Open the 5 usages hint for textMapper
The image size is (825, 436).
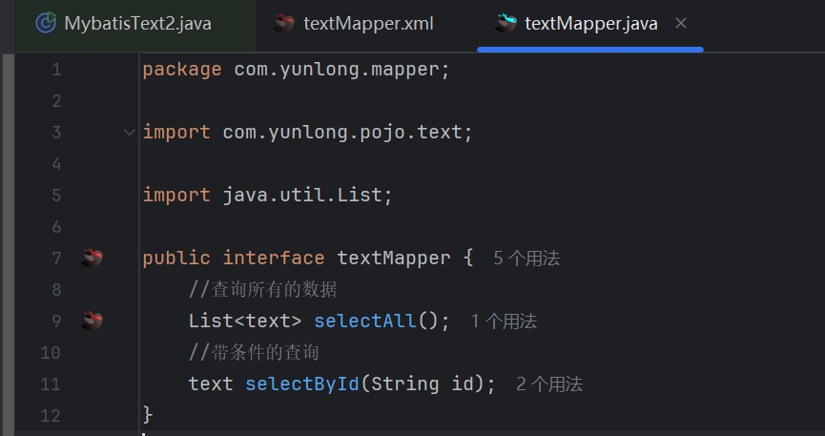click(x=526, y=258)
